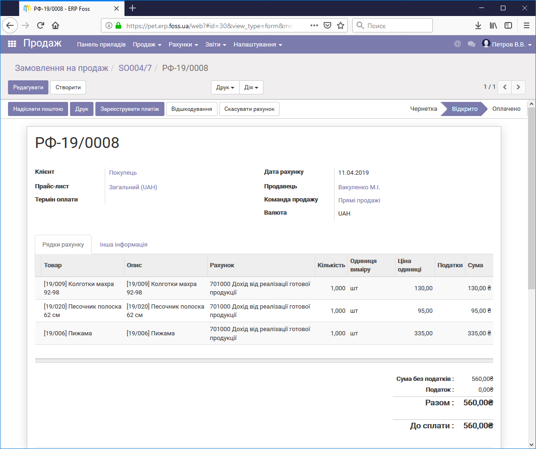The height and width of the screenshot is (449, 536).
Task: Open SO004/7 breadcrumb link
Action: tap(135, 68)
